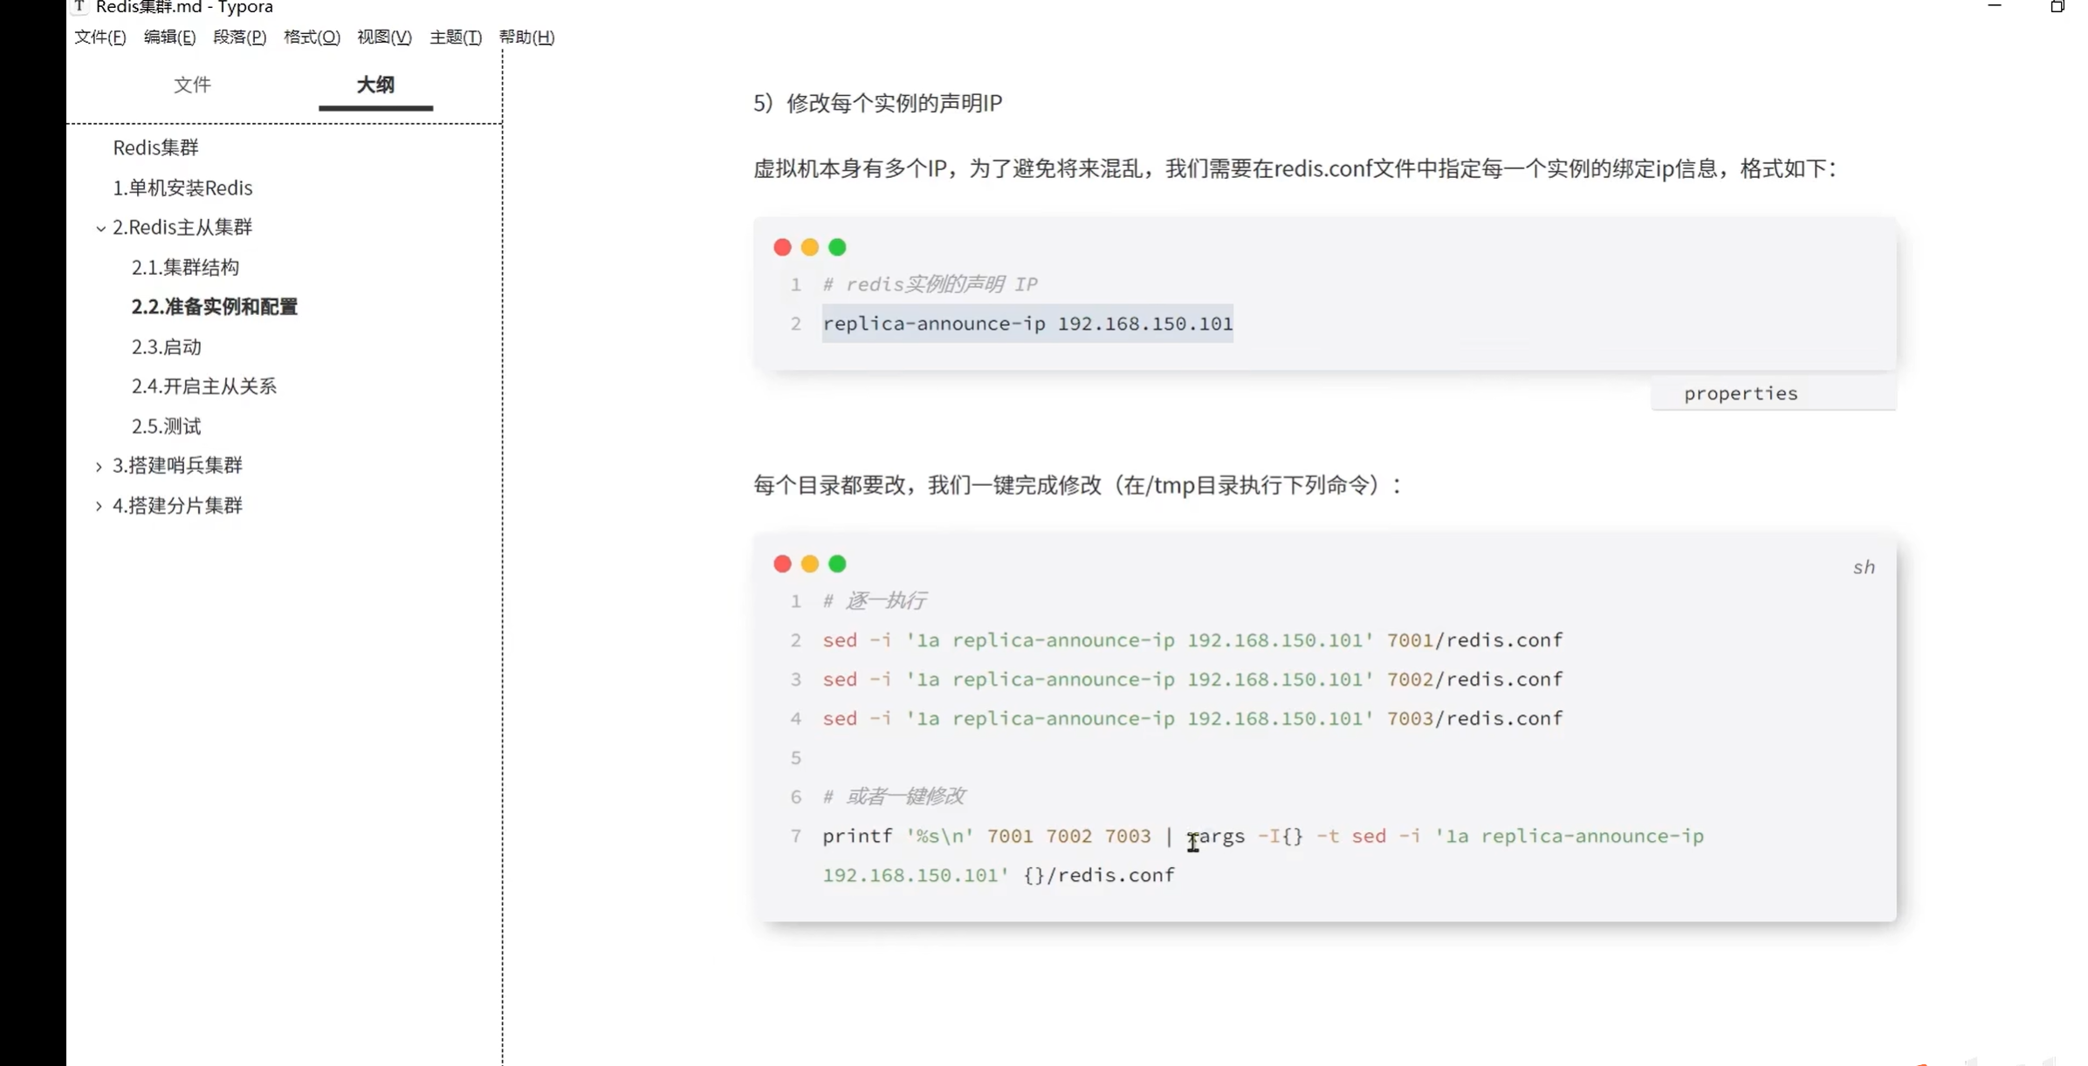The image size is (2088, 1066).
Task: Jump to 2.3.启动 in the outline
Action: [x=166, y=347]
